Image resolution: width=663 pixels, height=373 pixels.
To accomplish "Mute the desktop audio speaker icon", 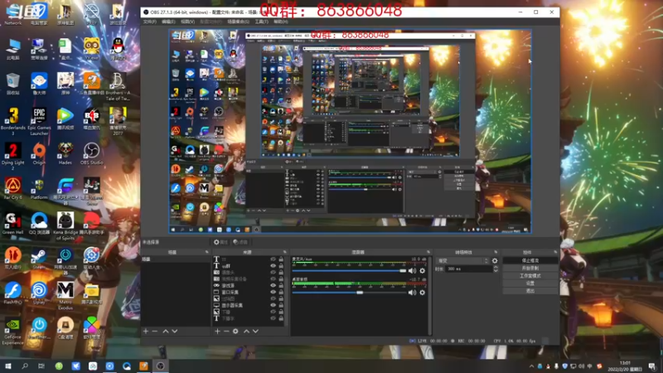I will pyautogui.click(x=412, y=293).
